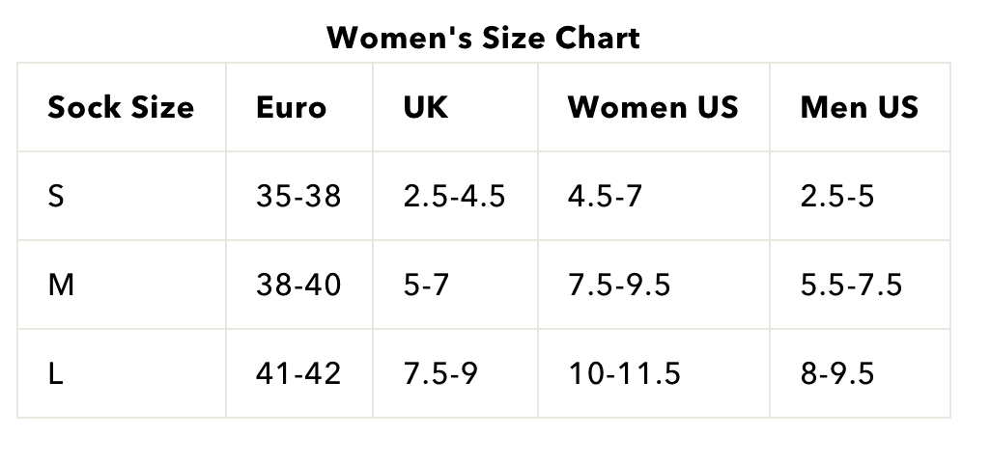Click the Euro 35-38 cell
The height and width of the screenshot is (463, 991).
pyautogui.click(x=298, y=196)
